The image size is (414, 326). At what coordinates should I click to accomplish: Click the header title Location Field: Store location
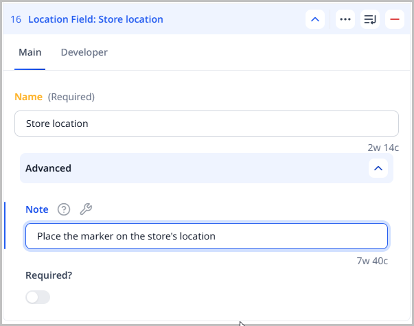(95, 19)
